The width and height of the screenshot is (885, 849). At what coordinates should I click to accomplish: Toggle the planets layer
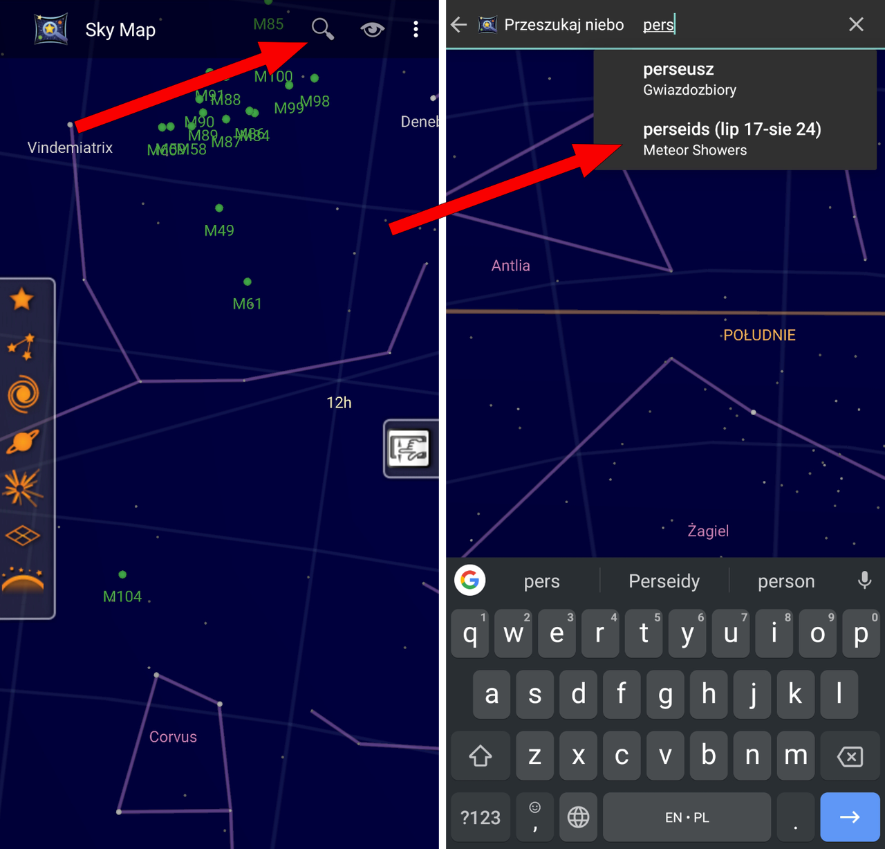click(23, 441)
